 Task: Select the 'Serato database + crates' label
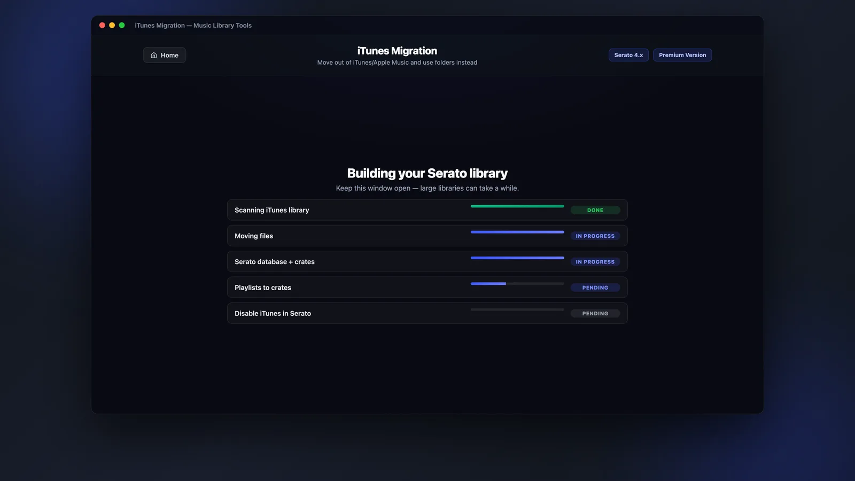coord(275,262)
